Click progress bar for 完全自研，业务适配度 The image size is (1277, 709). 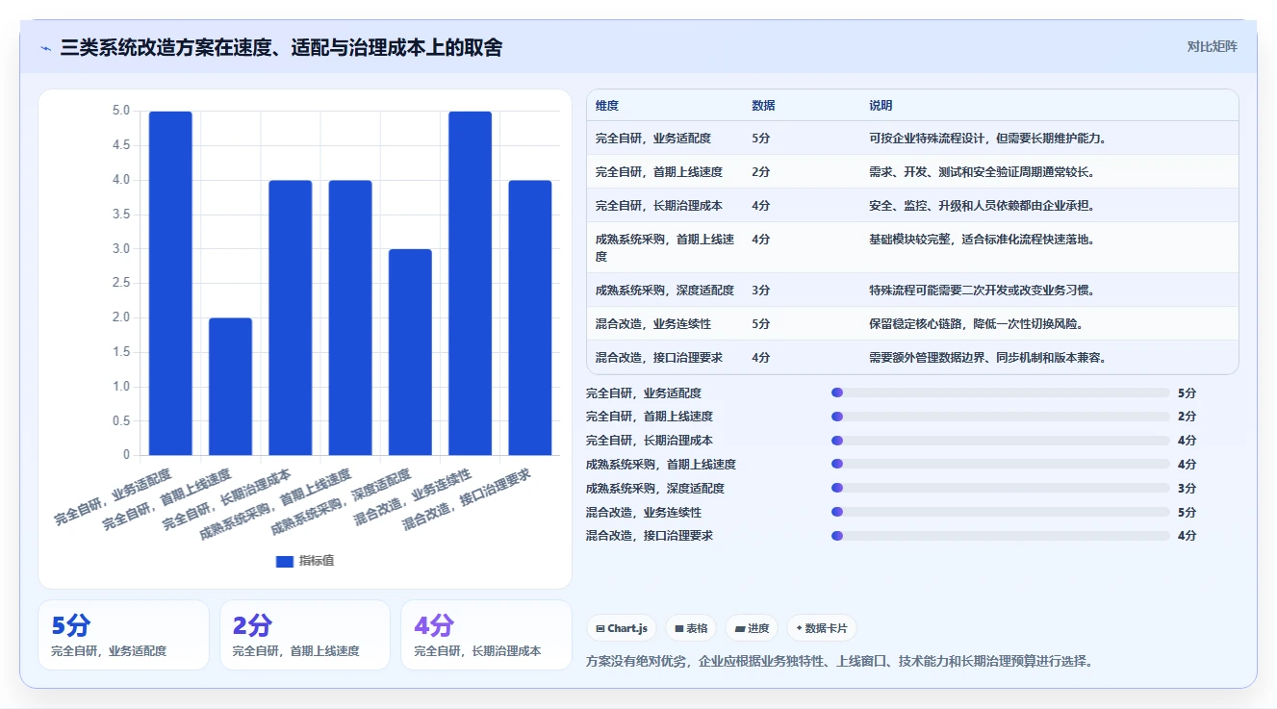pos(1001,392)
